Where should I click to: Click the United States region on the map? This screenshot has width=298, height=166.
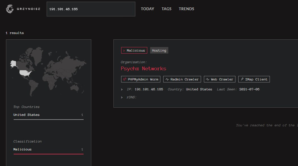[x=25, y=73]
